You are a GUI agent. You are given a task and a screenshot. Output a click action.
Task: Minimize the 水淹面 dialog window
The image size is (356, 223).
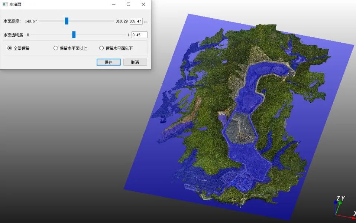tap(113, 4)
